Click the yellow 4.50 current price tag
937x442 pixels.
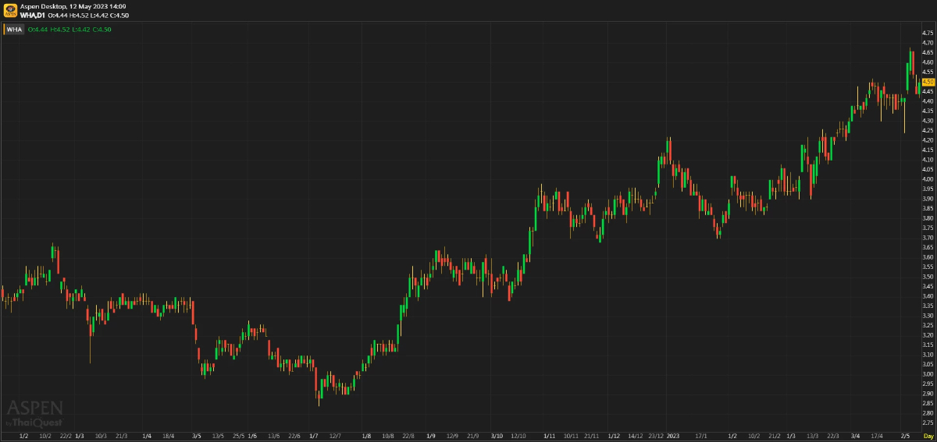pyautogui.click(x=928, y=82)
